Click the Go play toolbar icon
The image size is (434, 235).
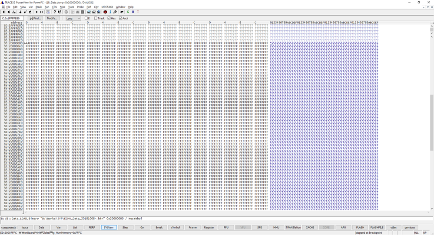(36, 12)
